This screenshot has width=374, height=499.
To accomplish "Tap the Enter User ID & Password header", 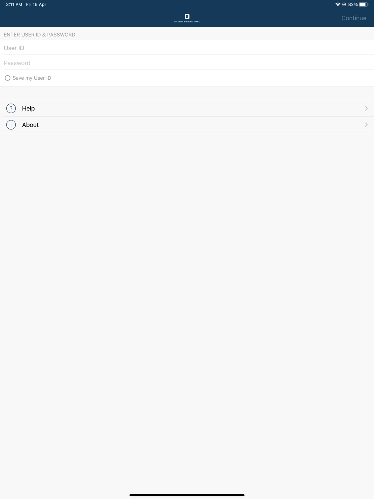I will (40, 35).
